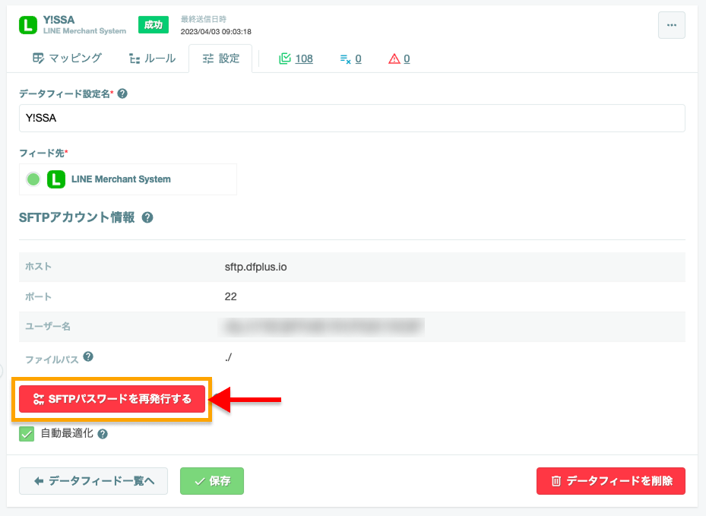Viewport: 706px width, 516px height.
Task: Click the host value sftp.dfplus.io
Action: [x=256, y=267]
